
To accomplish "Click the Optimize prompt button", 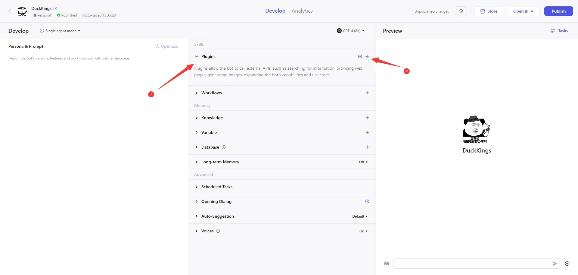I will point(167,46).
